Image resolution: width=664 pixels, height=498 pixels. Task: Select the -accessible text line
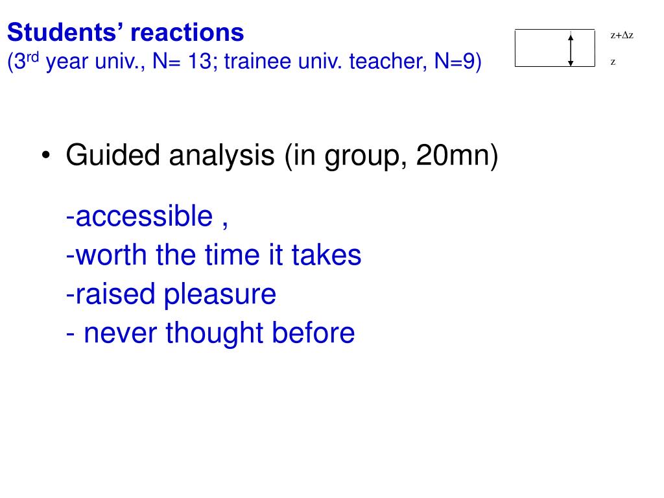[147, 217]
